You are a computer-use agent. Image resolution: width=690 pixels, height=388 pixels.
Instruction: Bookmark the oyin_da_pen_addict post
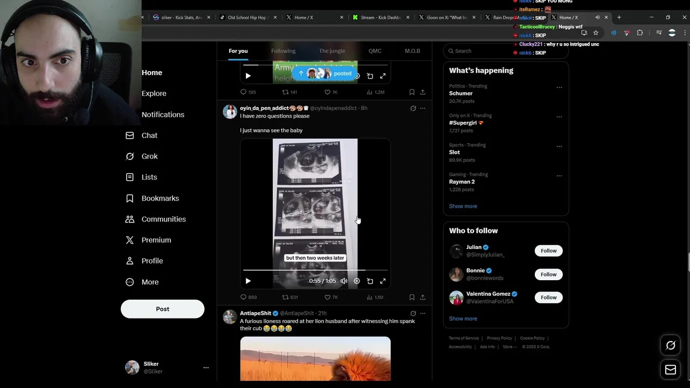pyautogui.click(x=412, y=297)
